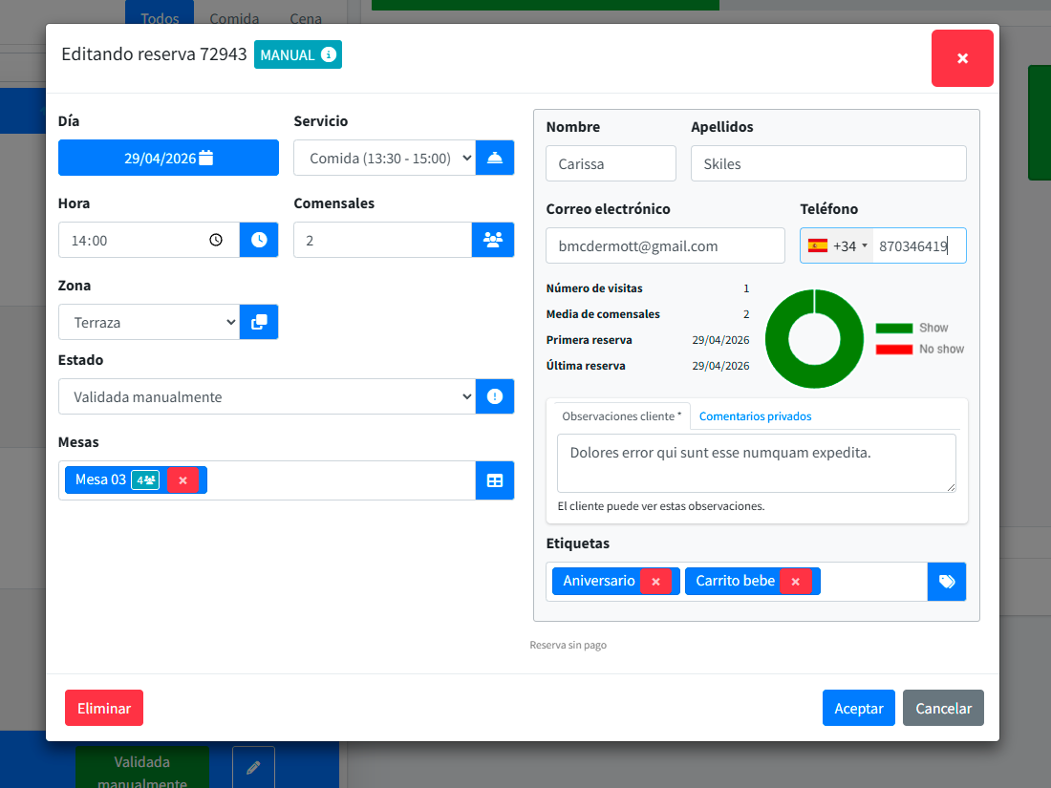Click the observations textarea with Dolores text

[x=756, y=463]
